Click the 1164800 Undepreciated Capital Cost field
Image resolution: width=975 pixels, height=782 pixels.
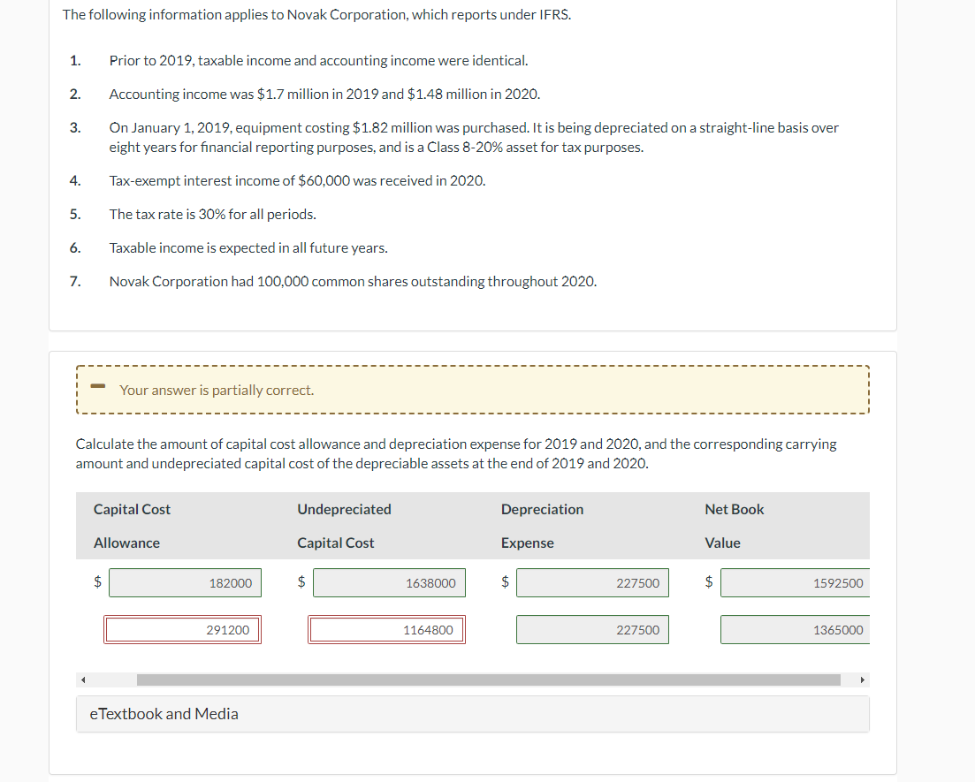386,629
